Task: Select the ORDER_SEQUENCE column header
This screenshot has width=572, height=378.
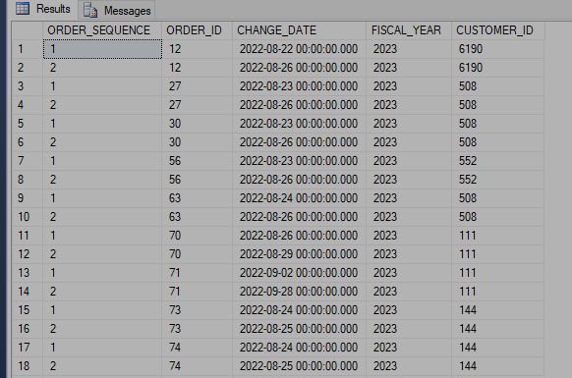Action: tap(102, 30)
